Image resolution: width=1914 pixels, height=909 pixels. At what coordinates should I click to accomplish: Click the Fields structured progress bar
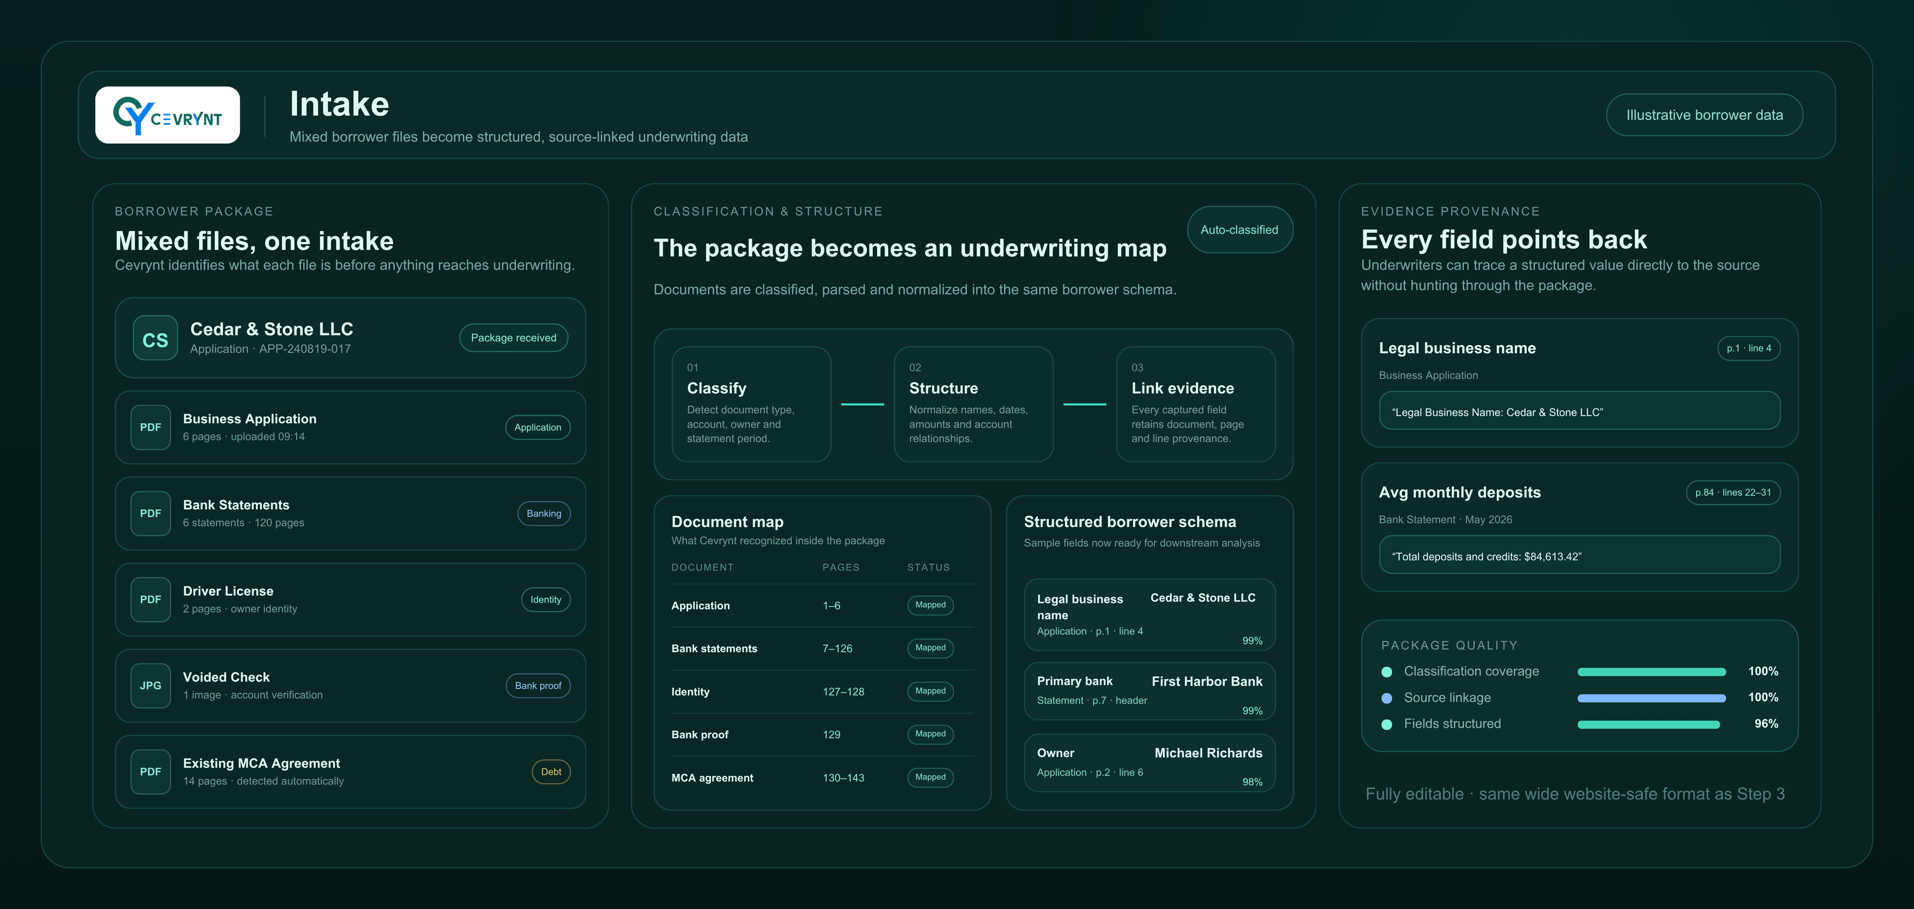click(x=1649, y=725)
